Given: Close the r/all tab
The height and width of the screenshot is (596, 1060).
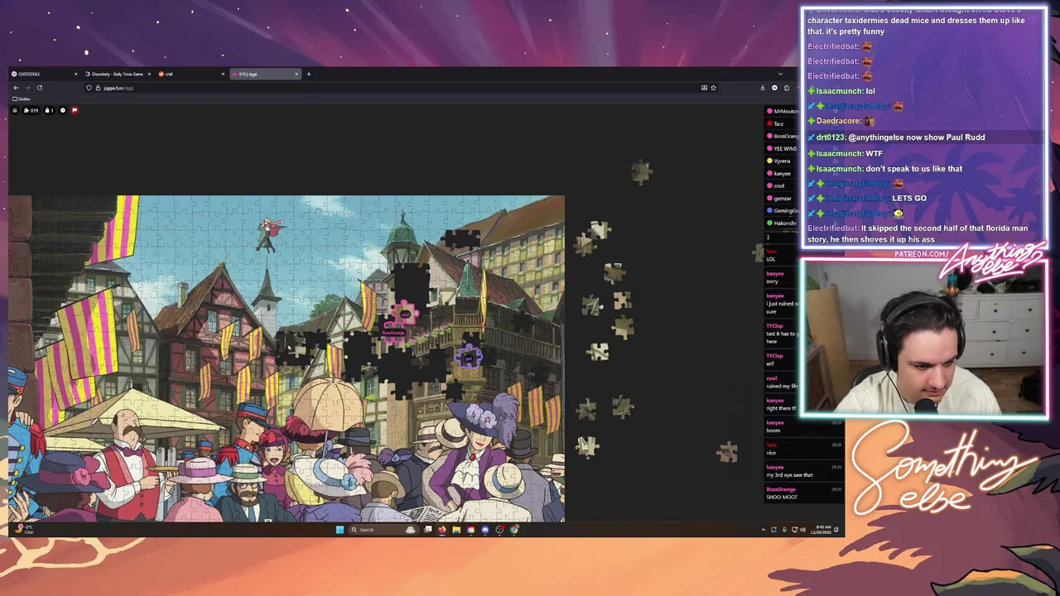Looking at the screenshot, I should coord(223,74).
